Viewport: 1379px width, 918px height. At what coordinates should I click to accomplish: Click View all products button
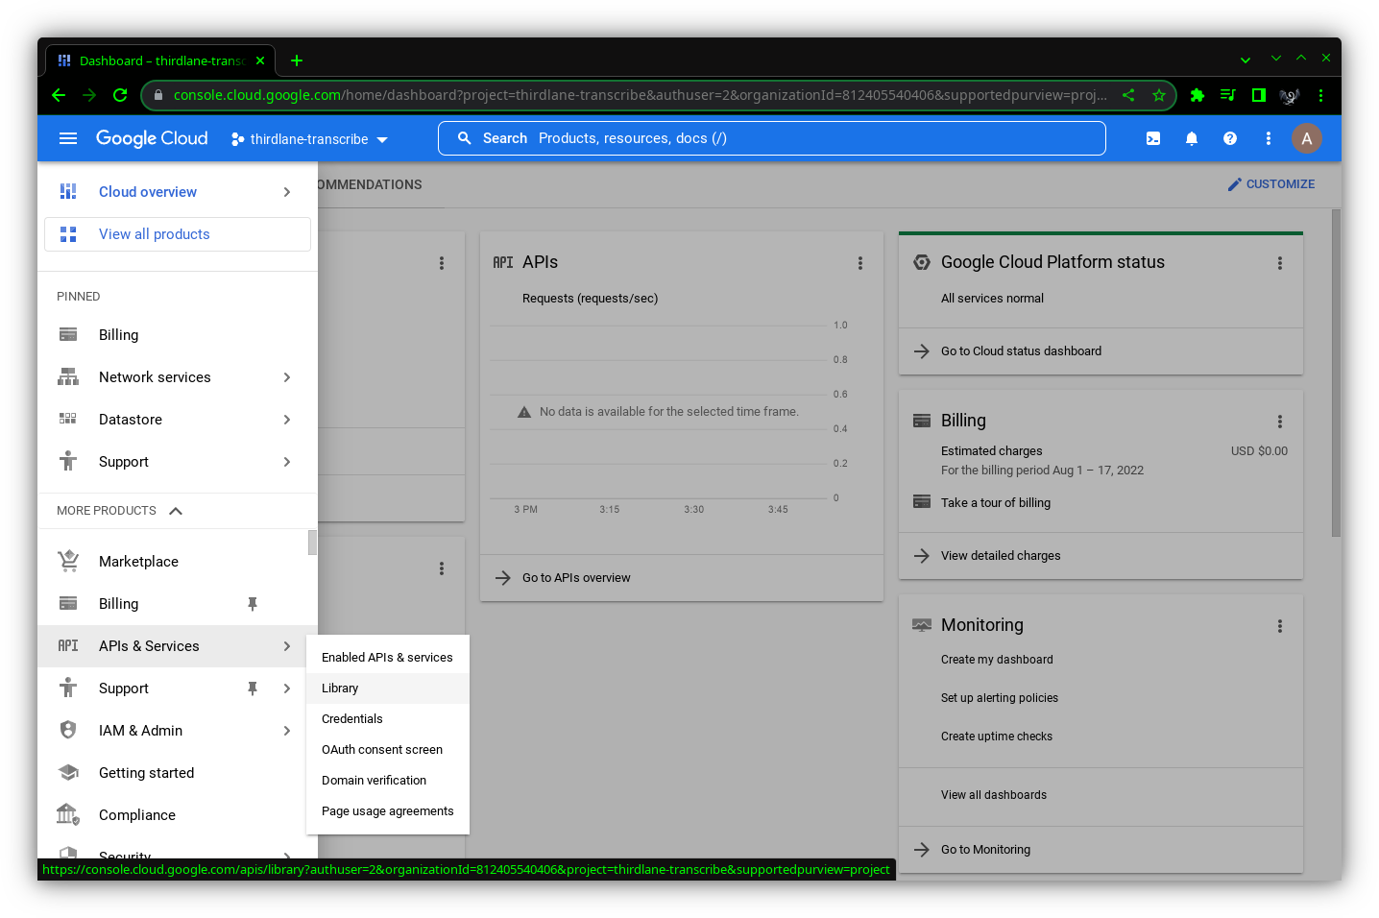pos(178,234)
